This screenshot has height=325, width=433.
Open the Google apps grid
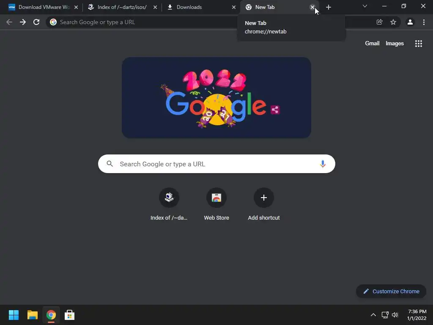(x=419, y=44)
